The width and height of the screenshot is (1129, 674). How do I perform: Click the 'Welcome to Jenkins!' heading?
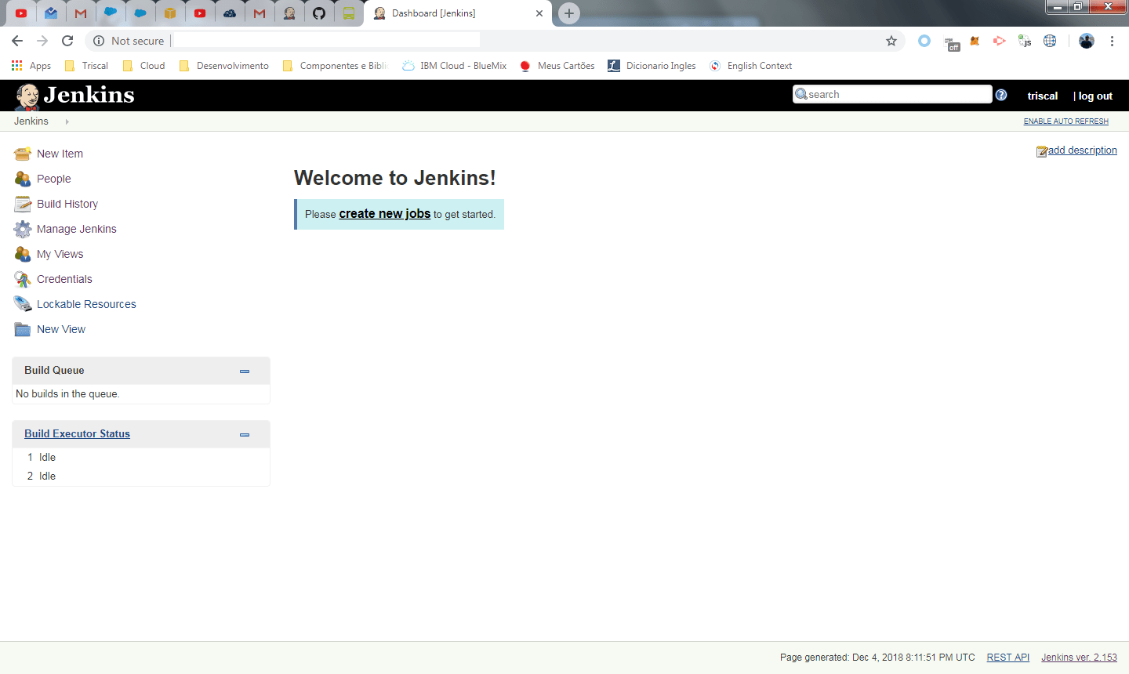[x=395, y=178]
